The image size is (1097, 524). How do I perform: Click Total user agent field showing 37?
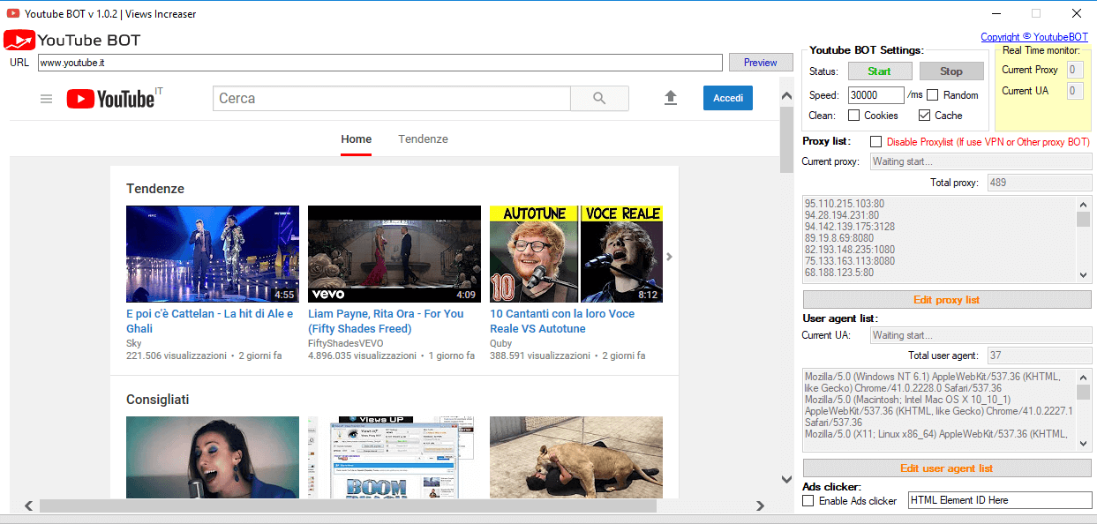(x=1040, y=356)
